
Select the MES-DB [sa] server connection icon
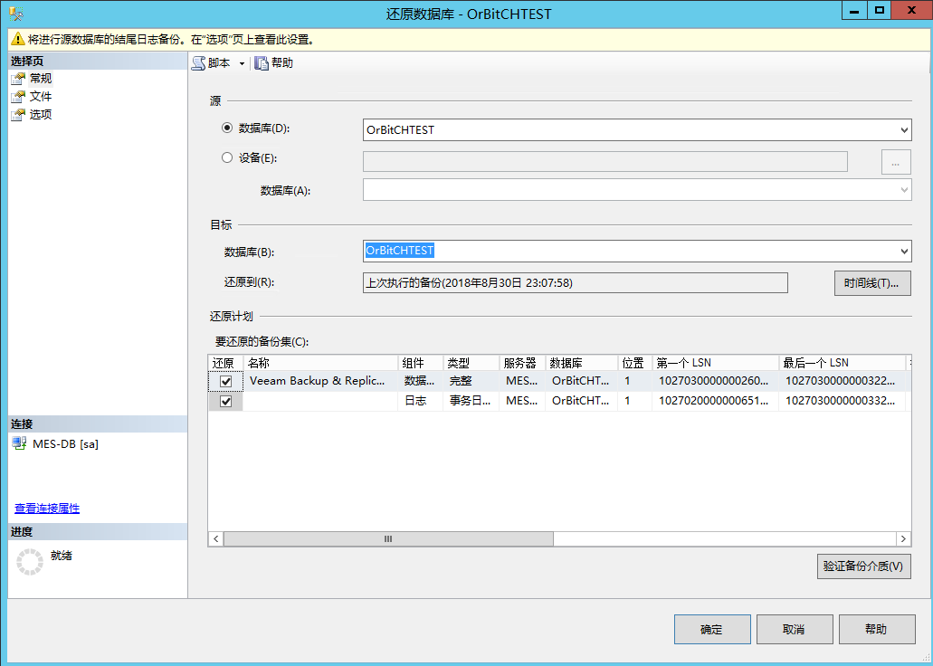(19, 443)
